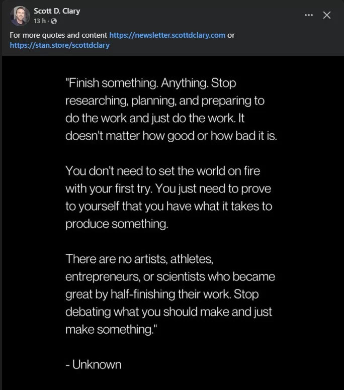Click the public globe audience icon
Viewport: 344px width, 390px height.
[x=54, y=22]
